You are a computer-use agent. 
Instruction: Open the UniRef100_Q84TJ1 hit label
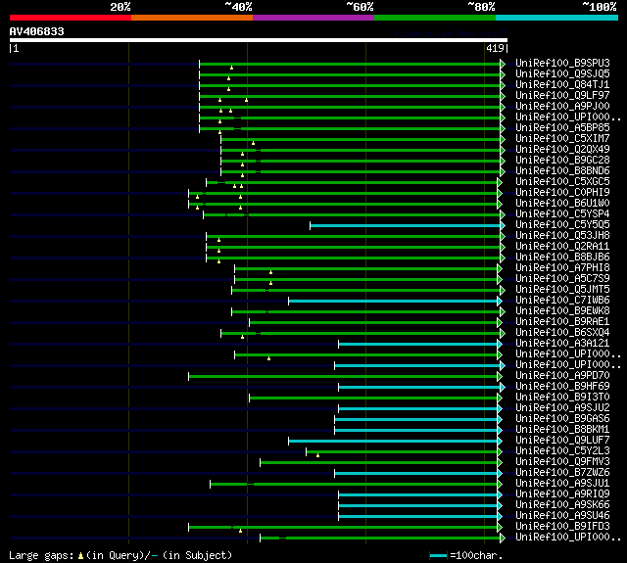click(562, 85)
